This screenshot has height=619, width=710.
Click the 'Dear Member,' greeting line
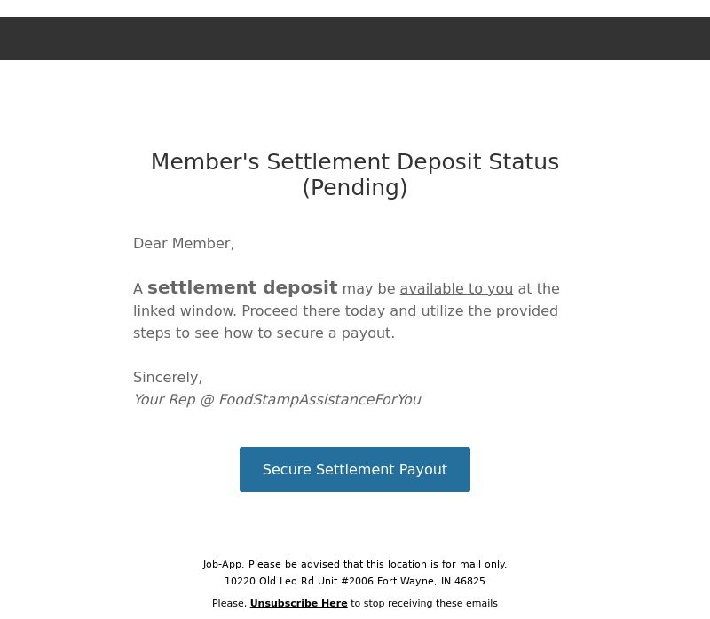tap(184, 244)
